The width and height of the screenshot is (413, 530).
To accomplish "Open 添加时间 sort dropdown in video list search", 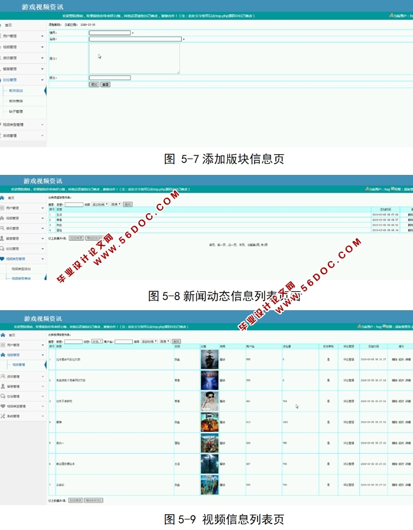I will pos(149,342).
